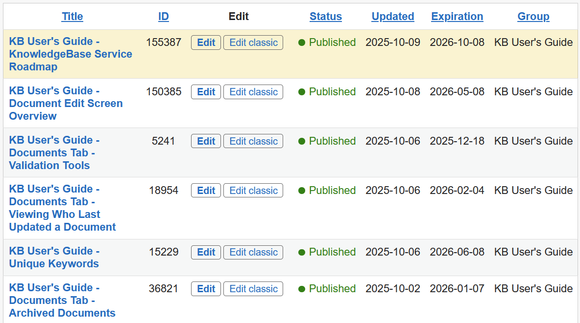580x323 pixels.
Task: Click Edit classic for document 5241
Action: (253, 141)
